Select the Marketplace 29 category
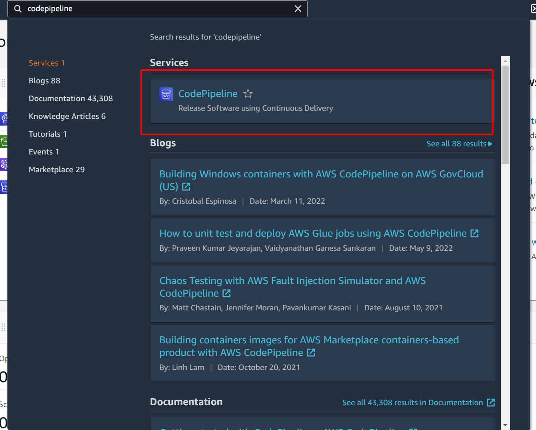Image resolution: width=536 pixels, height=430 pixels. 56,169
